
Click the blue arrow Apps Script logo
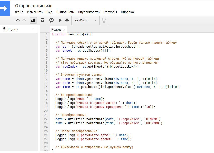[x=5, y=8]
